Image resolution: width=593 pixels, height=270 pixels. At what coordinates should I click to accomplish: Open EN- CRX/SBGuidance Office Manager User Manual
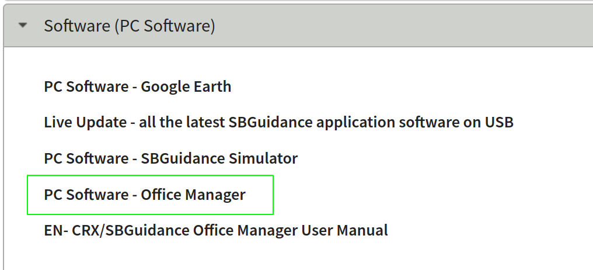click(x=215, y=230)
